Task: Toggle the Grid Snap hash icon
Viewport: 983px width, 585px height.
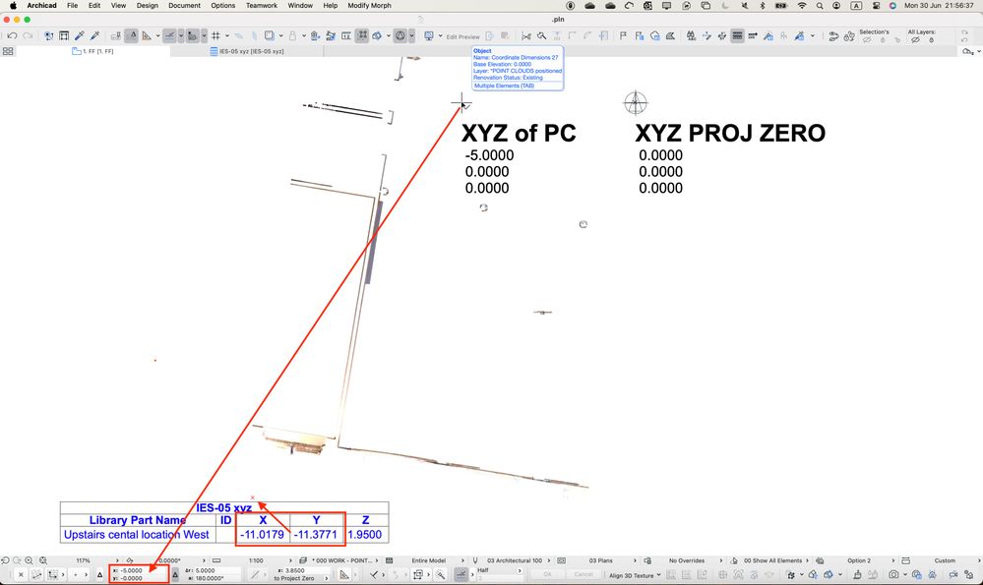Action: [x=215, y=36]
